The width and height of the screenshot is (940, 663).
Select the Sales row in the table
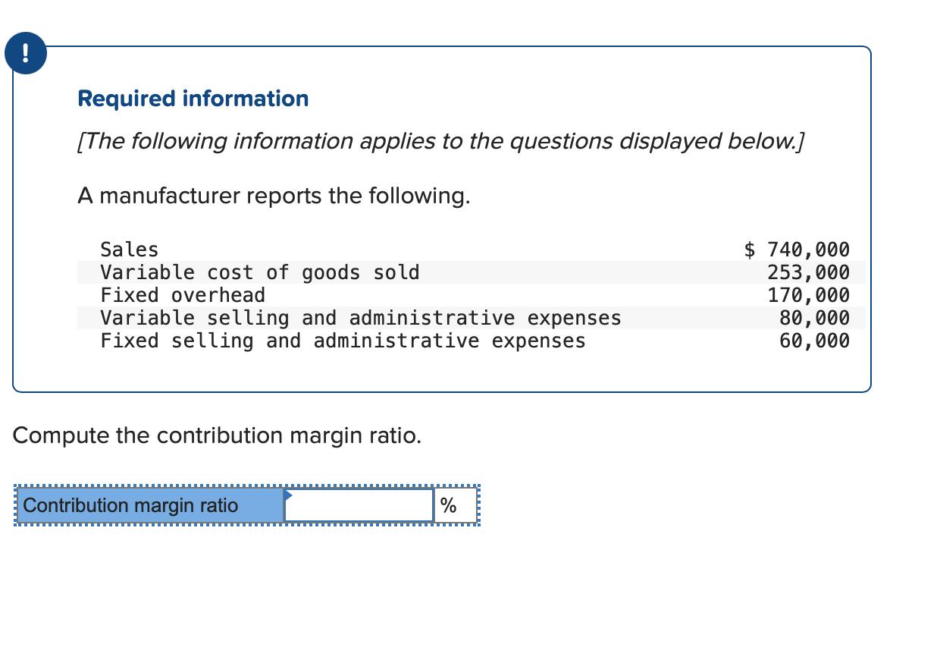(129, 249)
